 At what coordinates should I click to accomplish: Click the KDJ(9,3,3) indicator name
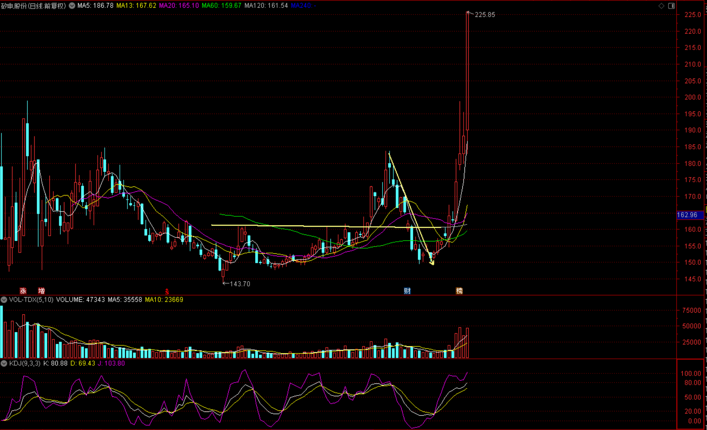(25, 364)
